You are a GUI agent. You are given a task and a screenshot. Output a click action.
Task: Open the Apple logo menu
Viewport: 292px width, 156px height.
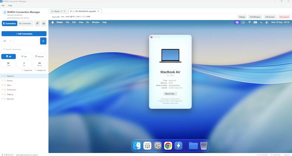(x=53, y=22)
